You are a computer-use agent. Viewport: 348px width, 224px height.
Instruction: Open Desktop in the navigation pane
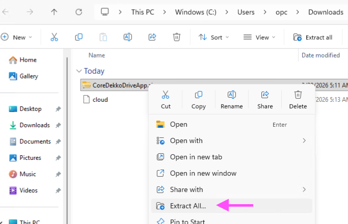point(25,109)
